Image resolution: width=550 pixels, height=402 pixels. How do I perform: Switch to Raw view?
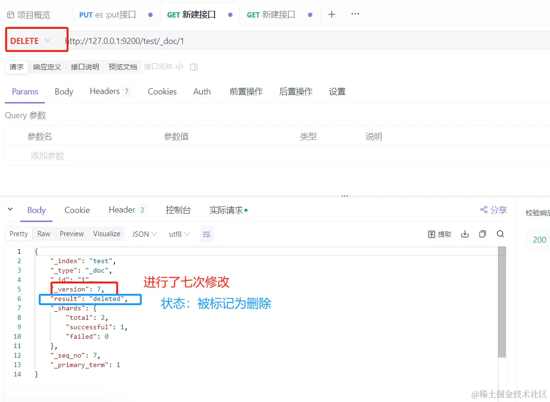pos(44,234)
